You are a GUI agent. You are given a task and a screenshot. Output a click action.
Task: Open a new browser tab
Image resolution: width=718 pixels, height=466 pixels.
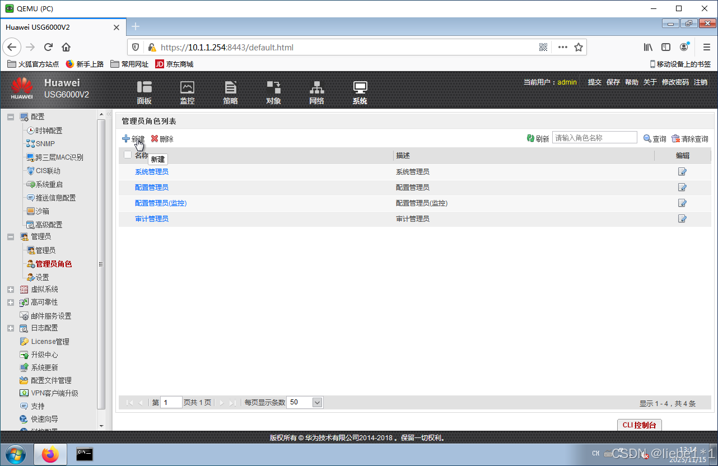pos(135,26)
